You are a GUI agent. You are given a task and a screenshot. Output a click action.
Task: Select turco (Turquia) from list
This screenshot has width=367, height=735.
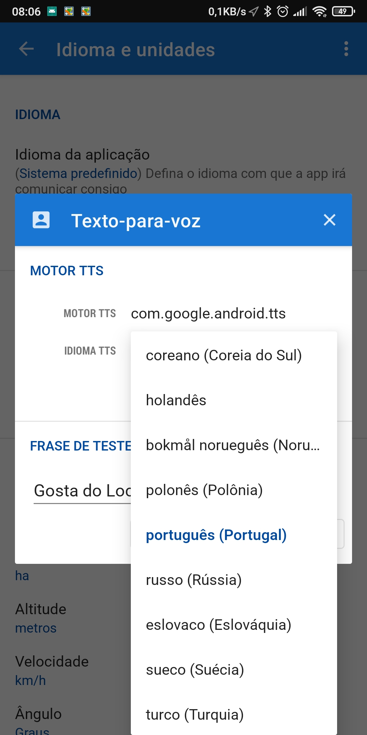(x=195, y=715)
